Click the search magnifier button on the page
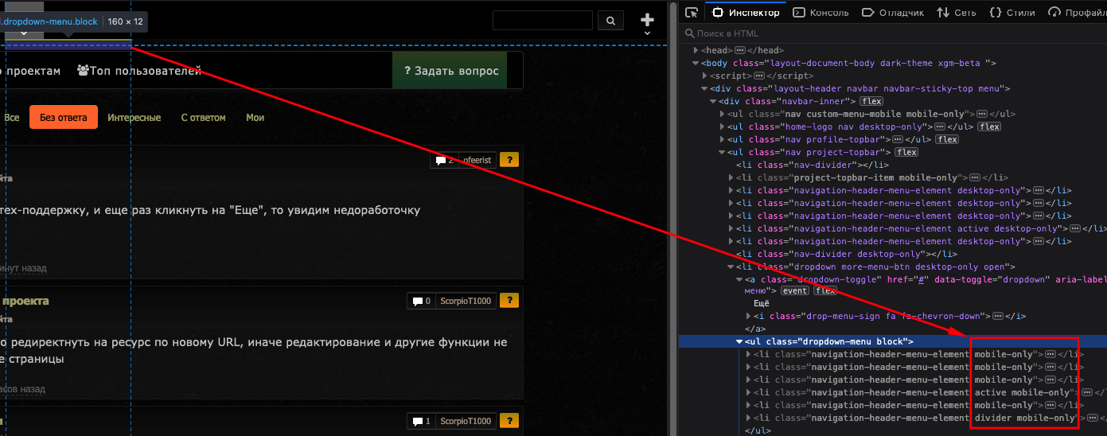 (x=610, y=21)
